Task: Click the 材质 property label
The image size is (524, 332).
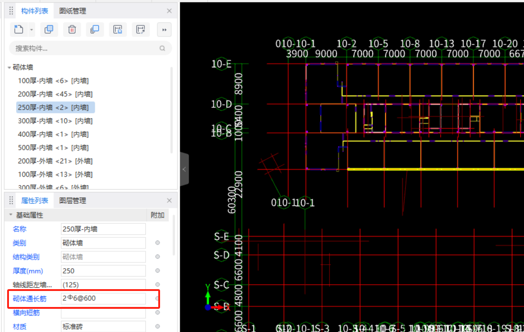Action: point(19,327)
